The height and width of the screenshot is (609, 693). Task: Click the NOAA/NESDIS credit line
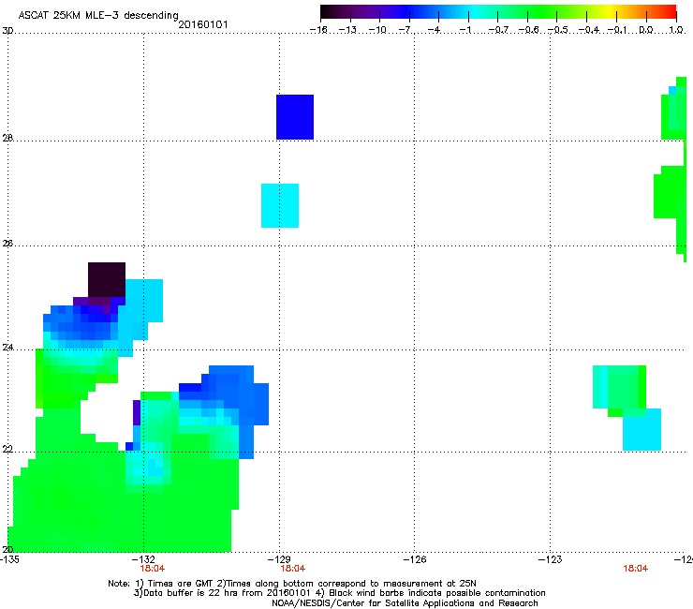pyautogui.click(x=405, y=603)
